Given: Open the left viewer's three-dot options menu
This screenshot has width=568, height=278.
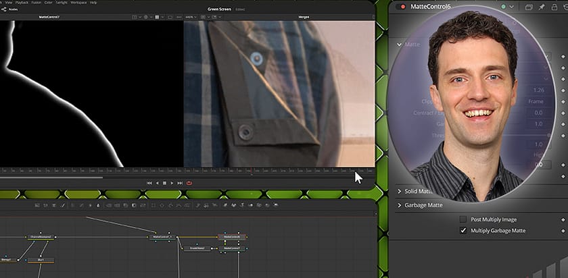Looking at the screenshot, I should click(179, 17).
